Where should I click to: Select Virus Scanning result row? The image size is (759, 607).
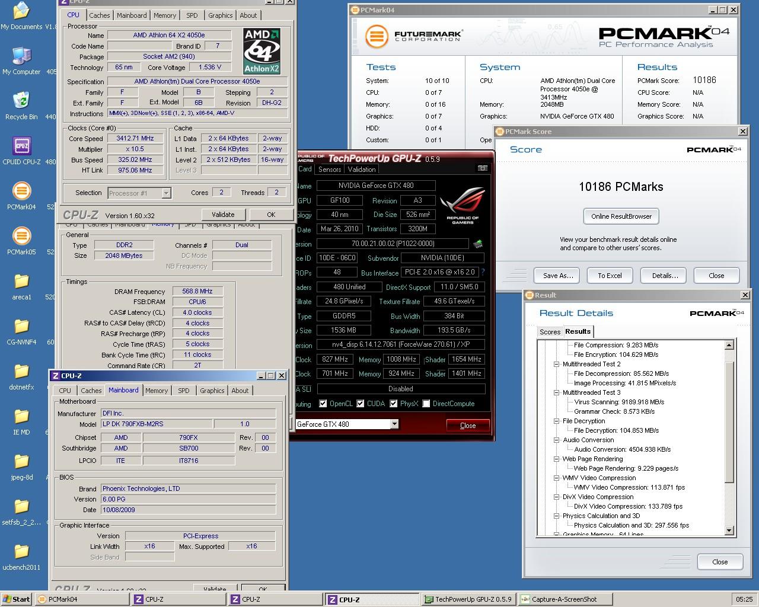click(619, 402)
